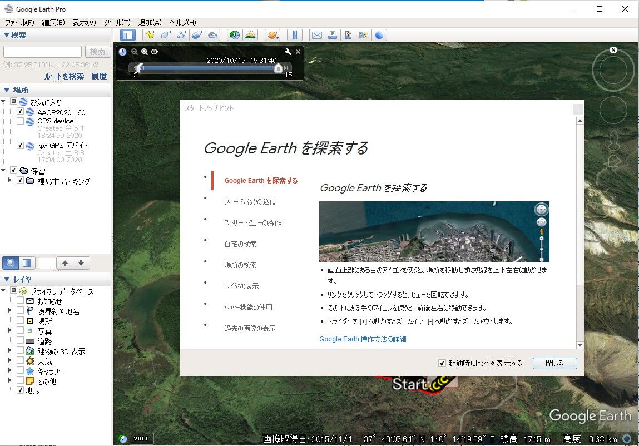Switch planet with the Saturn icon
This screenshot has height=446, width=639.
click(272, 35)
